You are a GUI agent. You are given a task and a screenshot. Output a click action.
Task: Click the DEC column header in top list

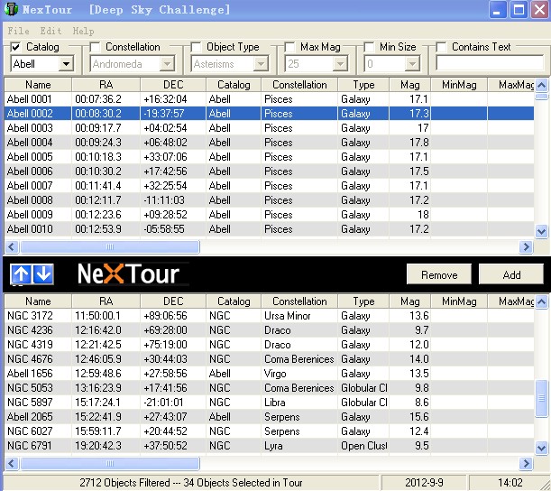click(x=173, y=85)
